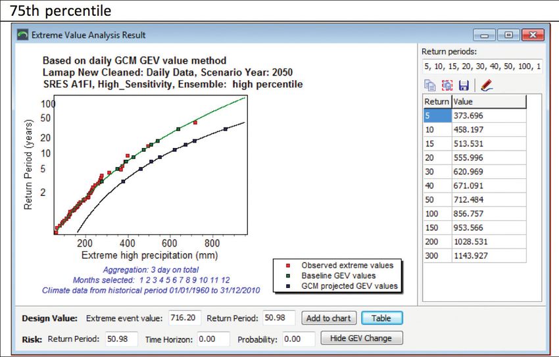Click the Climate data historical period text
This screenshot has width=559, height=357.
point(151,291)
